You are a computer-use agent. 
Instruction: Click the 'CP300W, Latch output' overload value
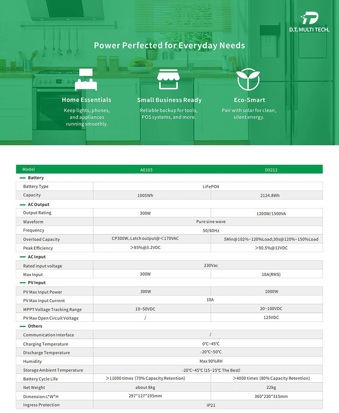[x=145, y=239]
